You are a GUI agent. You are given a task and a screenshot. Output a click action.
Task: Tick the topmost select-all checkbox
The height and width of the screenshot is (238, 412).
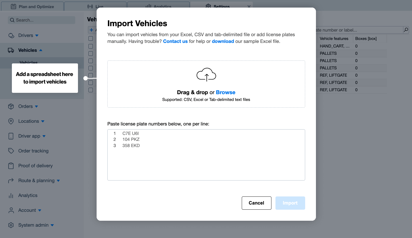91,39
